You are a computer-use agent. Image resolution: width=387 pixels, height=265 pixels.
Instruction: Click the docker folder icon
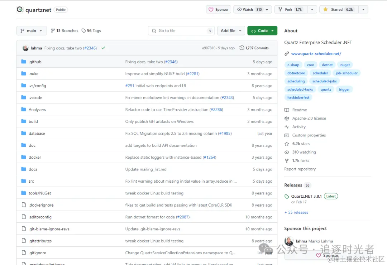tap(23, 157)
